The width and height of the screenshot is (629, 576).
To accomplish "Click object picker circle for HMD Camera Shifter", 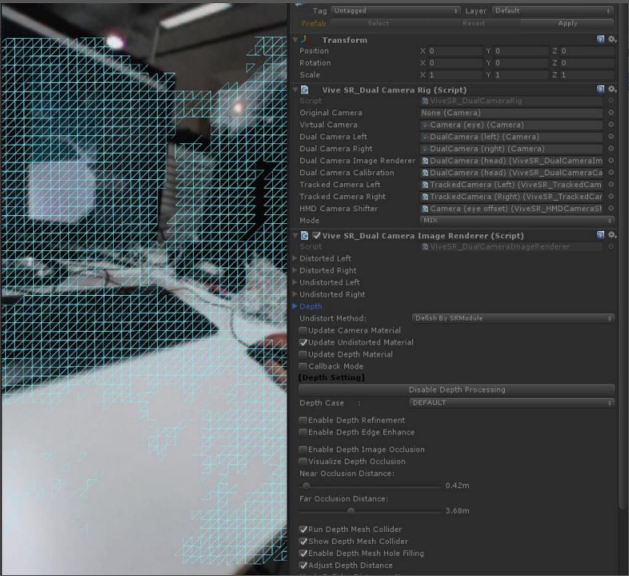I will pyautogui.click(x=611, y=209).
